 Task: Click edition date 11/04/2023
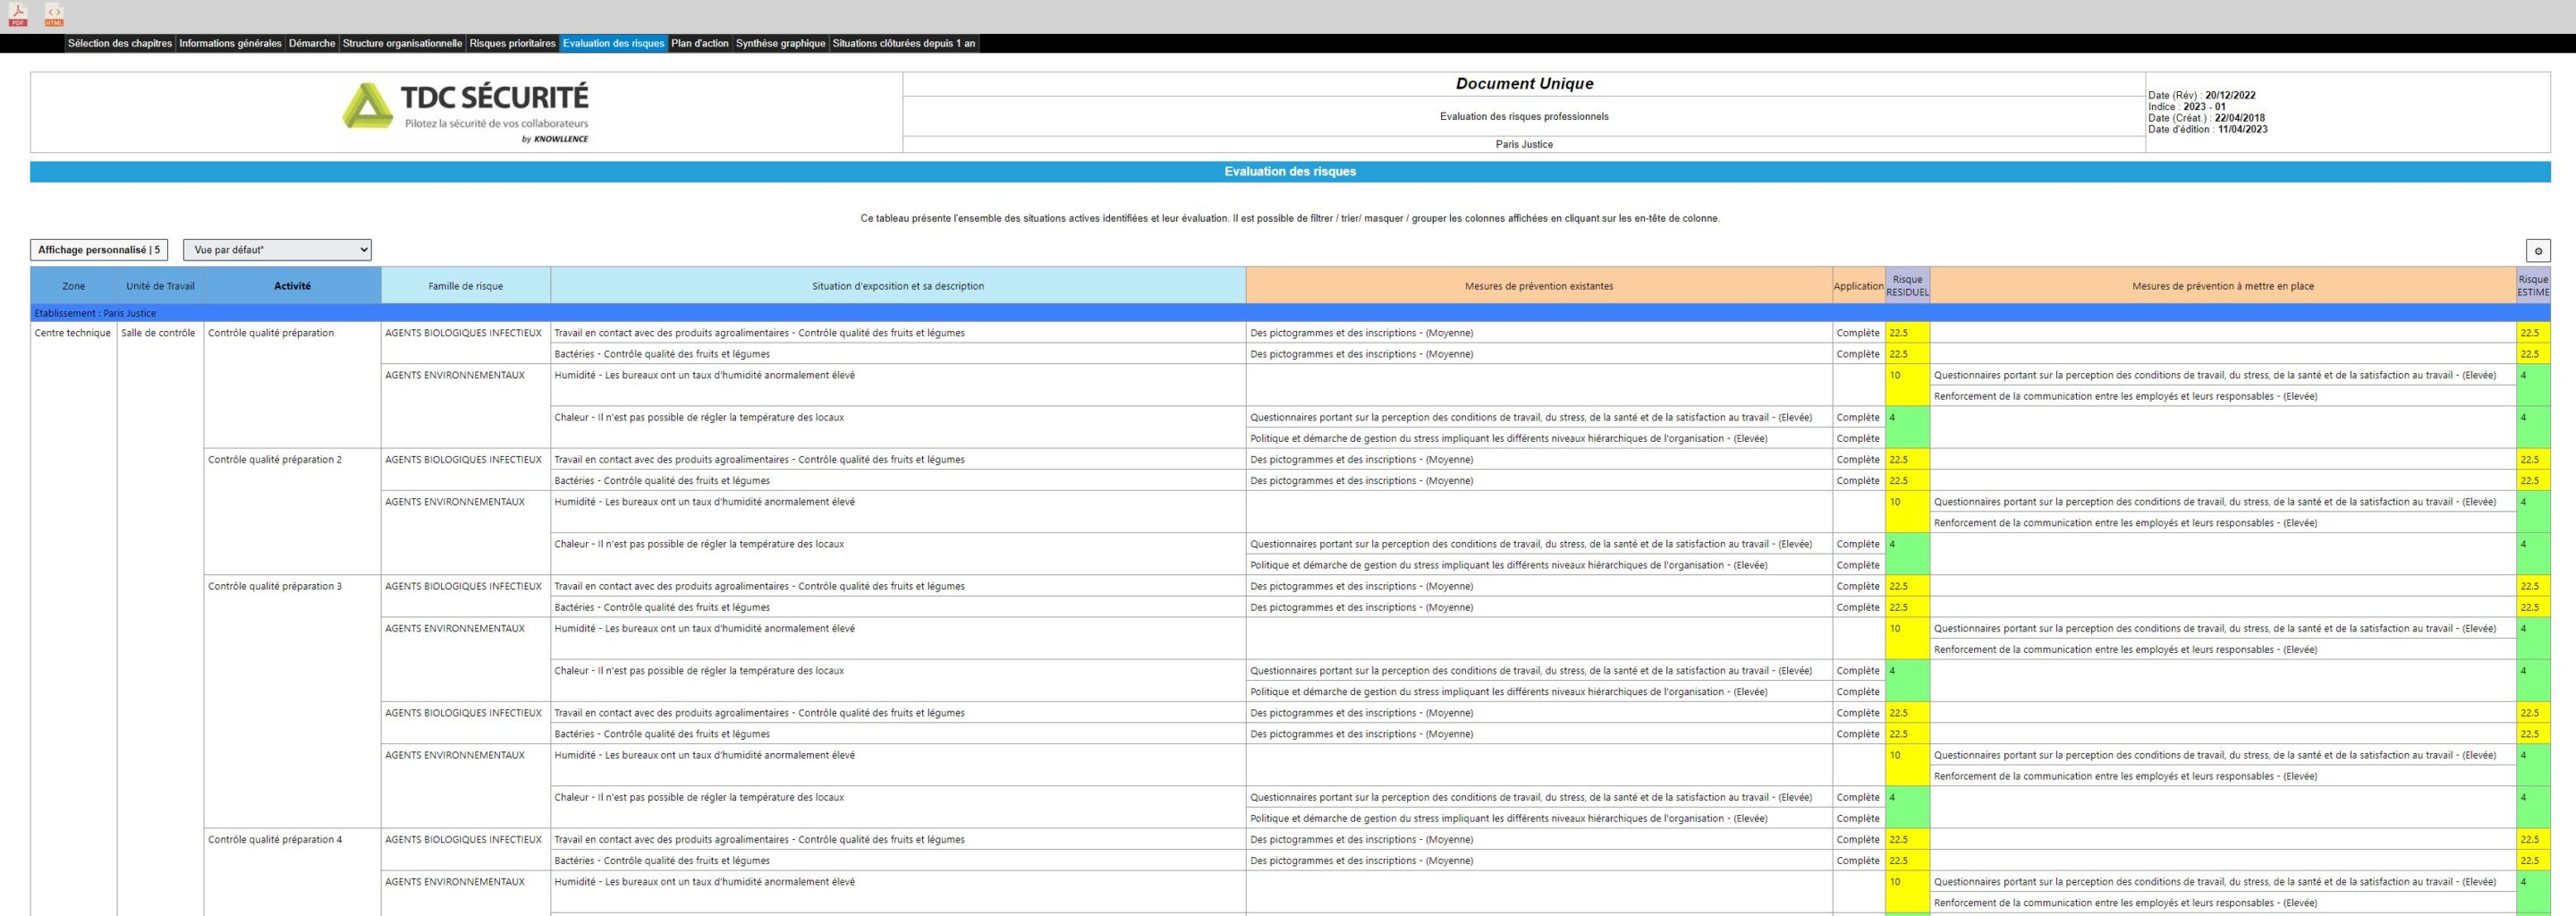pos(2243,129)
